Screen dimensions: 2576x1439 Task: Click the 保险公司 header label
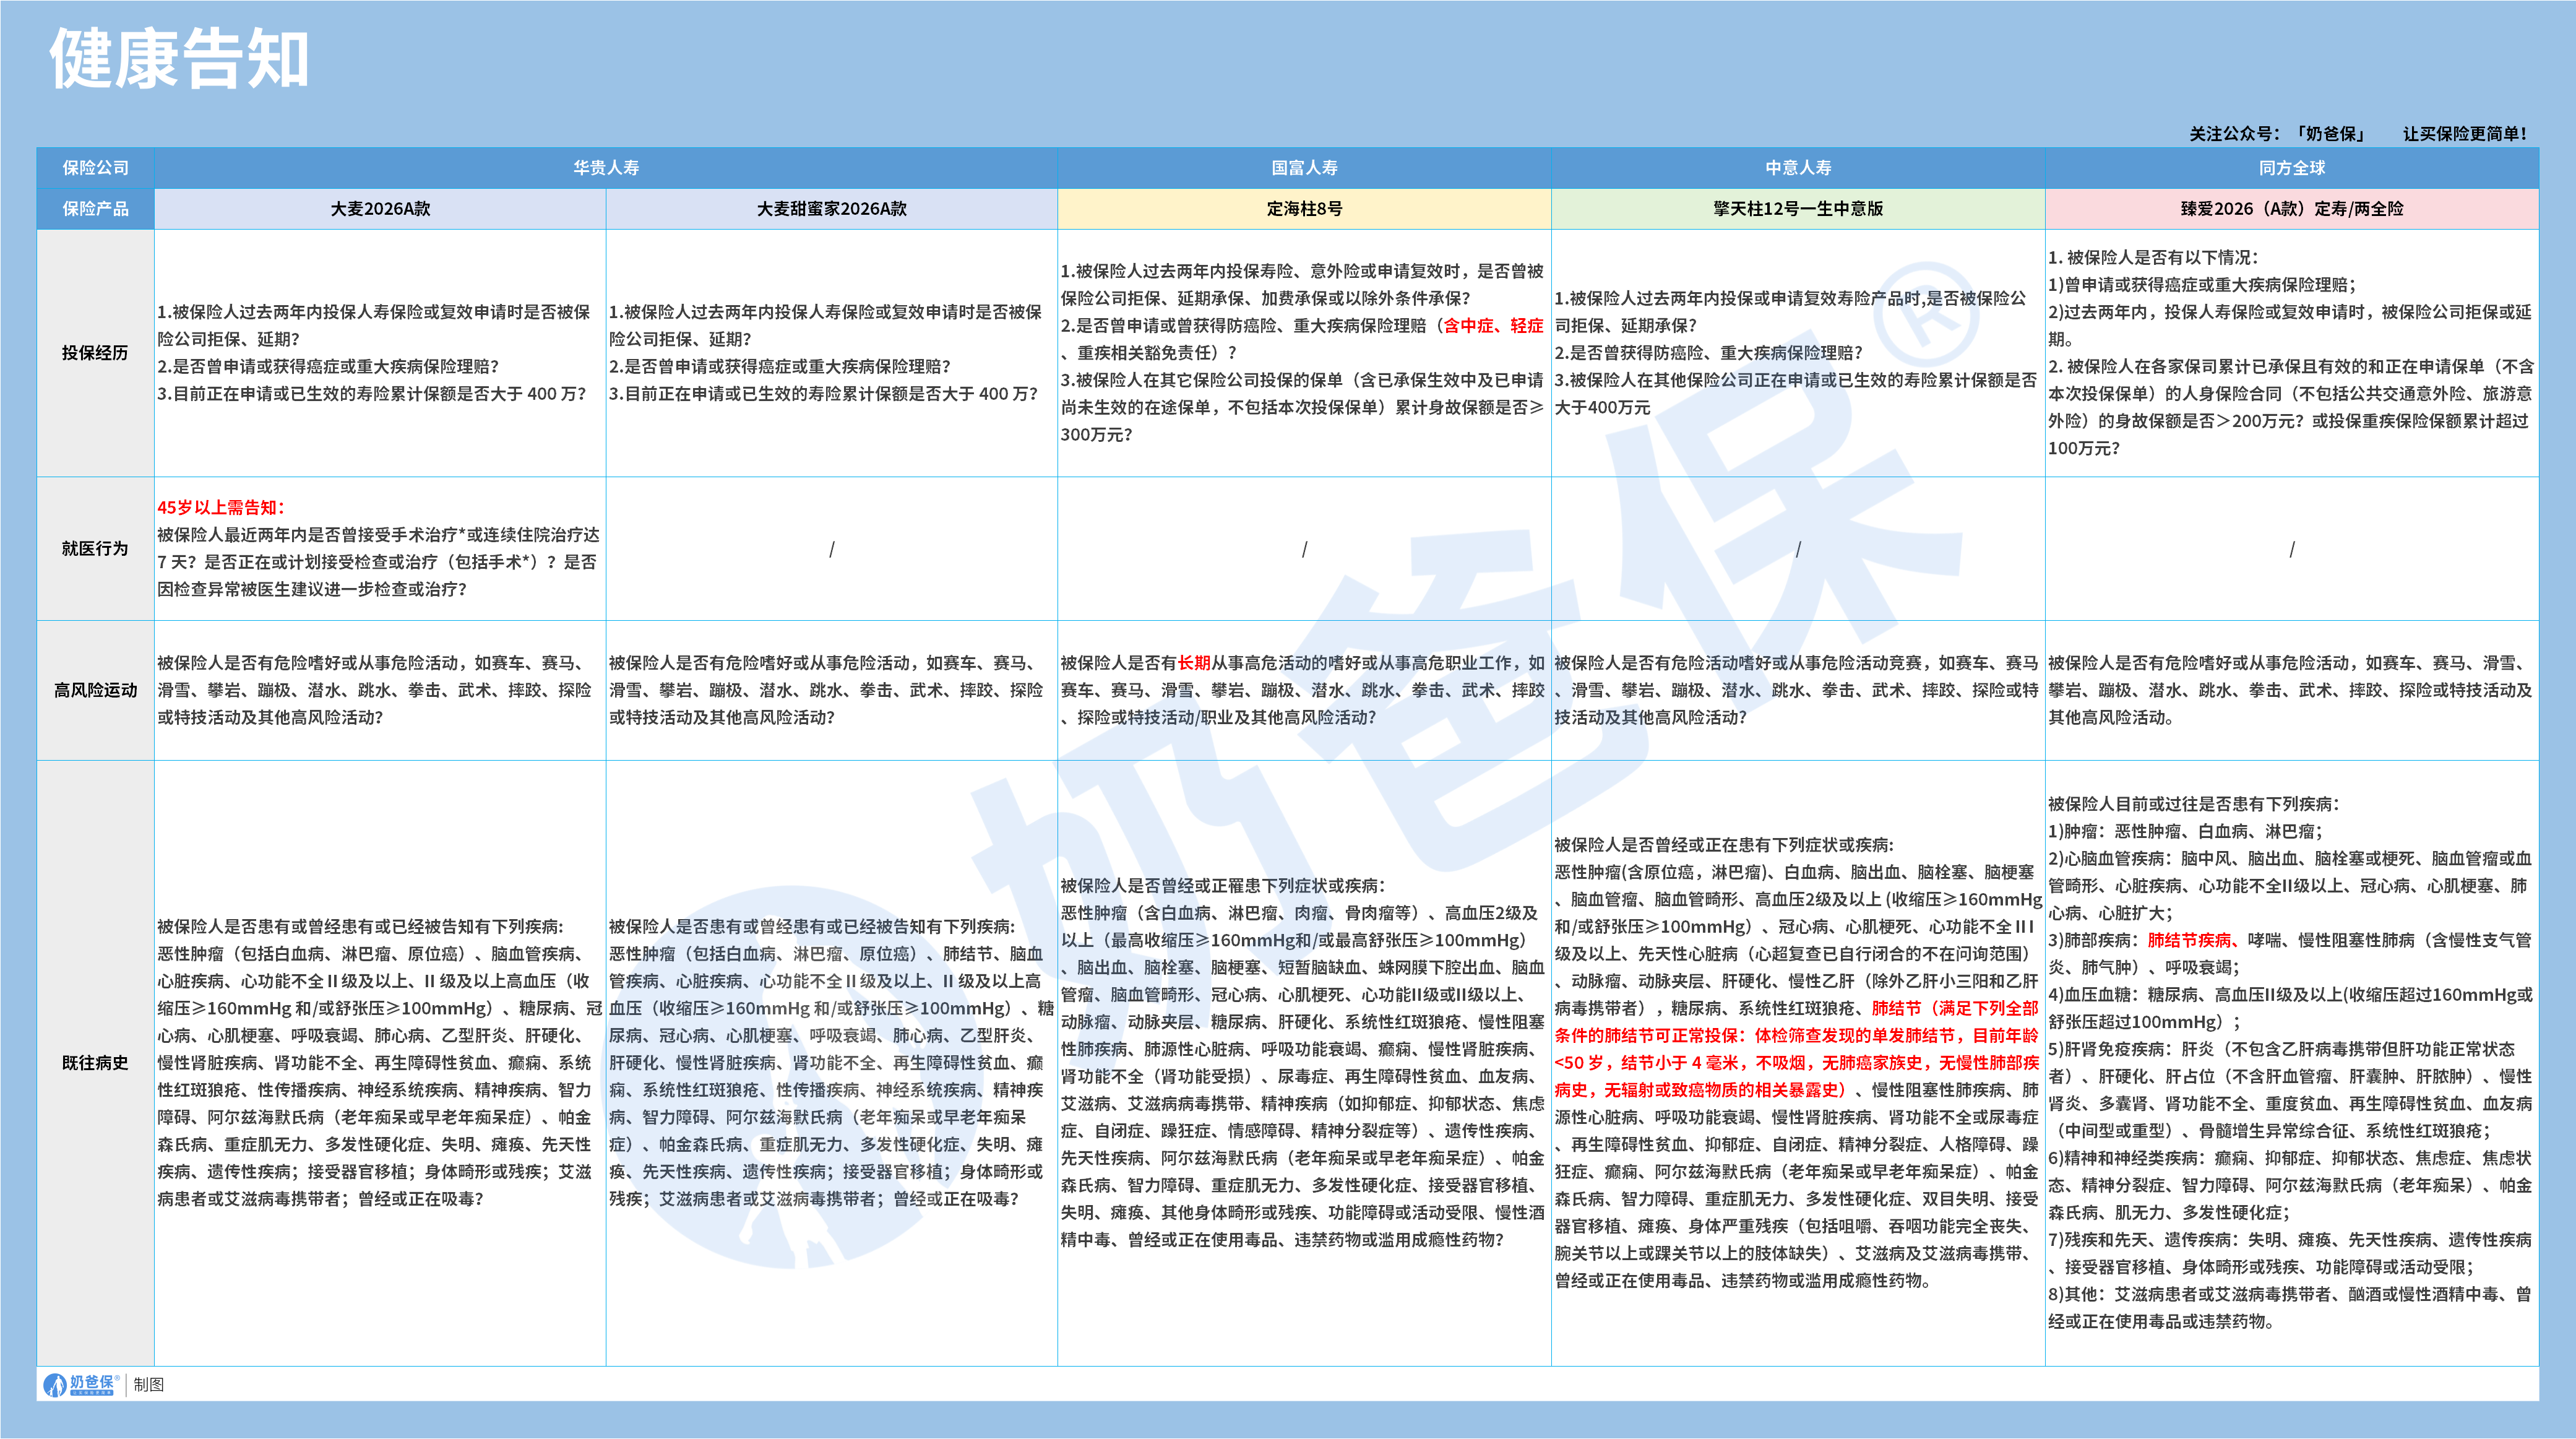coord(95,168)
